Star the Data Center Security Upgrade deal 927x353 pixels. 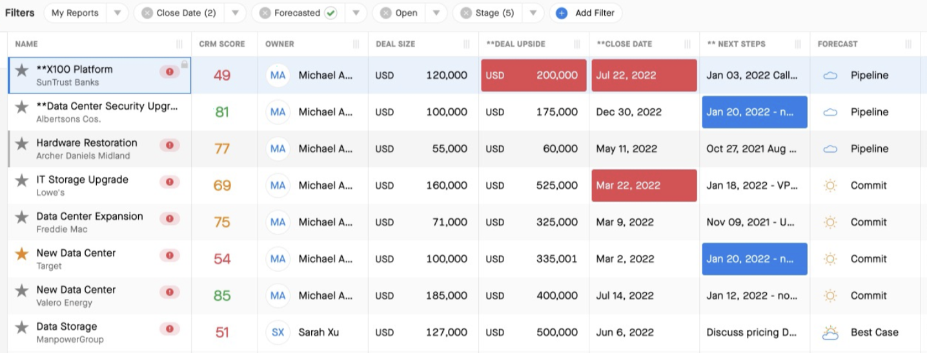point(22,107)
